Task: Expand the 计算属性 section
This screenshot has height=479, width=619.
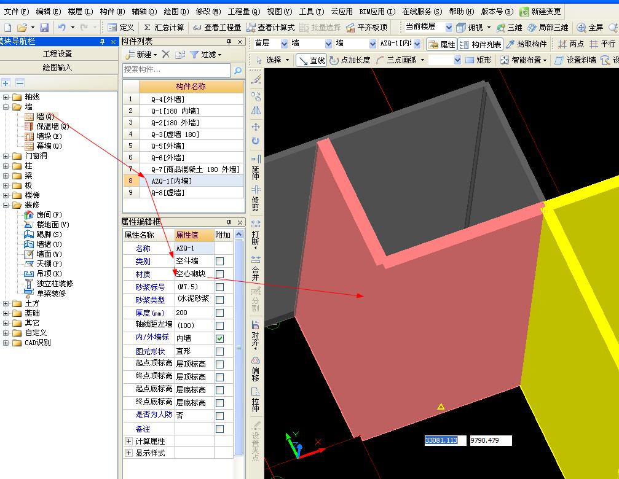Action: (x=128, y=442)
